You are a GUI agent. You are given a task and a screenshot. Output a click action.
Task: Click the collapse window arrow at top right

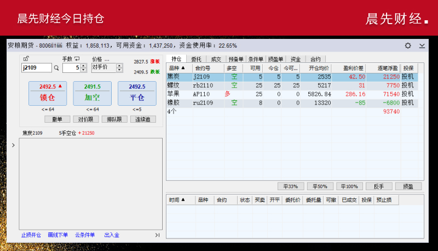[x=422, y=45]
